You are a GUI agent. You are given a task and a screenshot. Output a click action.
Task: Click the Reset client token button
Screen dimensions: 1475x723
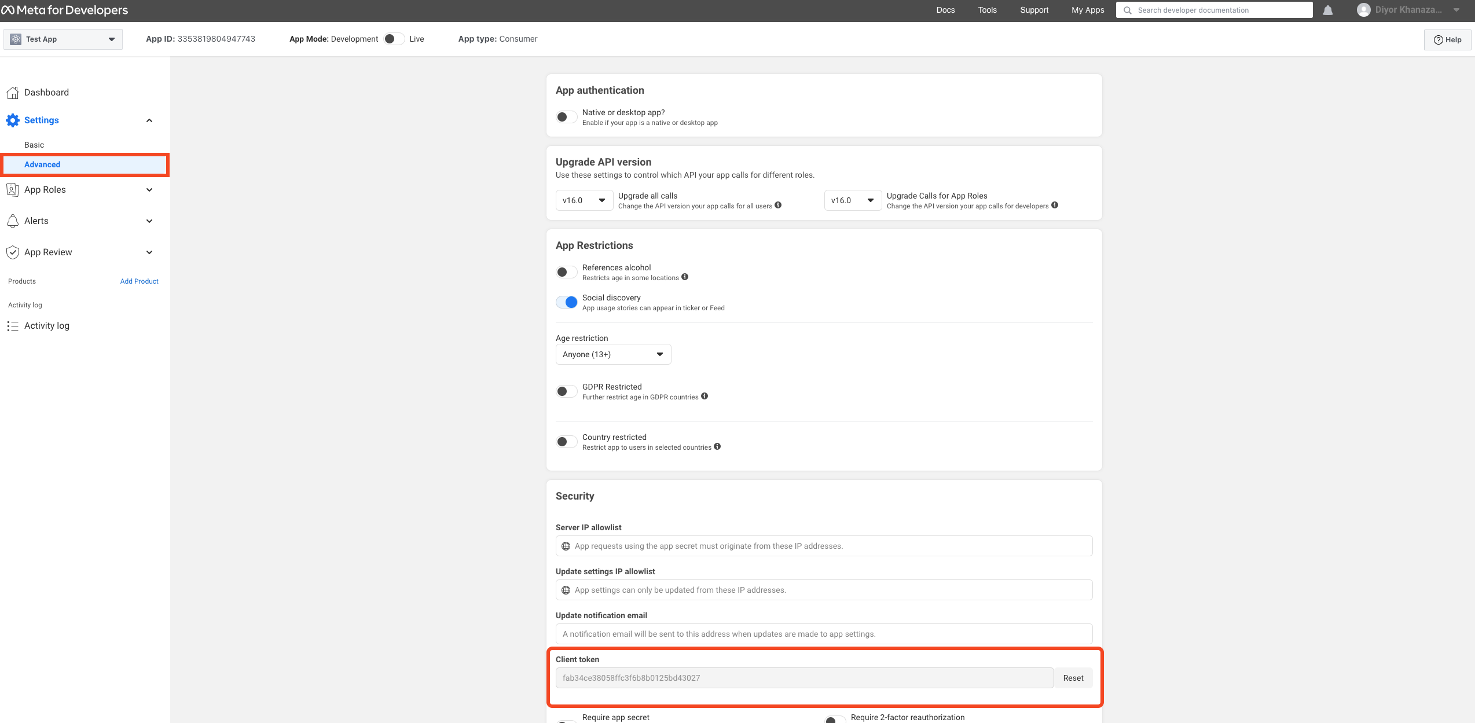pyautogui.click(x=1073, y=678)
